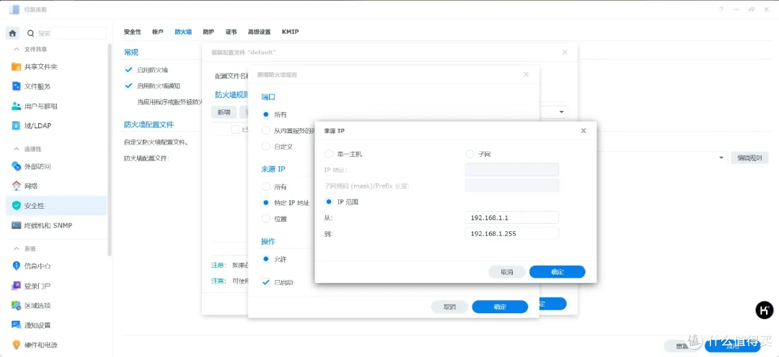The image size is (779, 357).
Task: Click 新增 button in firewall rules
Action: click(224, 112)
